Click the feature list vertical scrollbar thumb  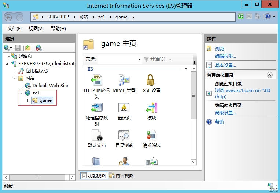[194, 95]
